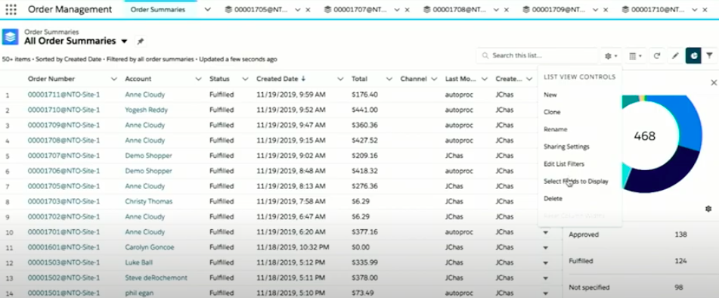Image resolution: width=719 pixels, height=298 pixels.
Task: Open the display-as table icon
Action: [x=635, y=55]
